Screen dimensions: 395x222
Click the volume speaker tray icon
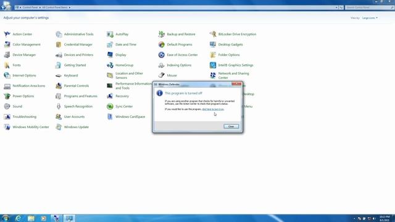click(x=374, y=218)
